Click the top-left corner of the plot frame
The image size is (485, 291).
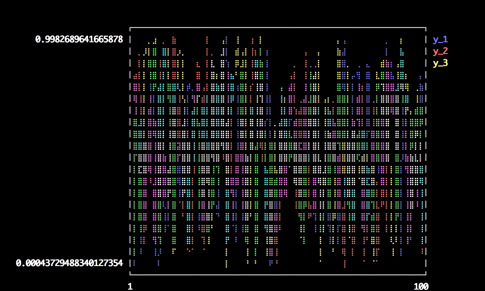130,28
